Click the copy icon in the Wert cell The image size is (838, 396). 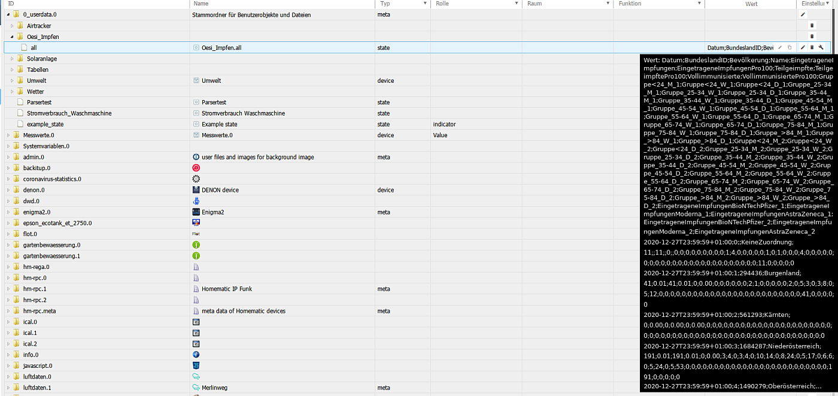(790, 47)
